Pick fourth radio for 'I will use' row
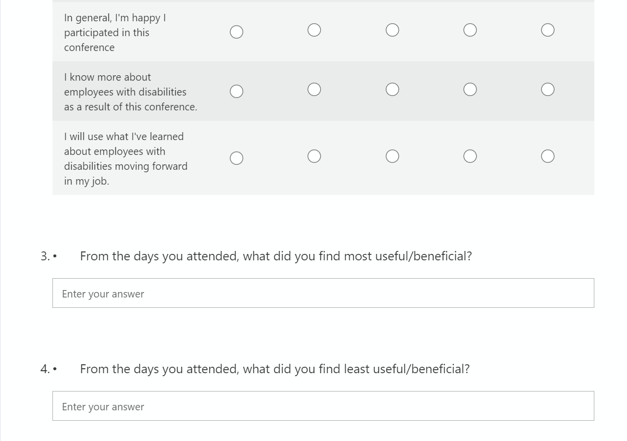Viewport: 627px width, 441px height. 470,156
